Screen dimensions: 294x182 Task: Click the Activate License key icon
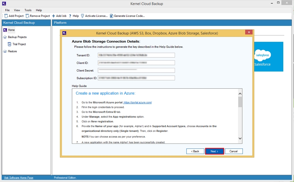83,16
